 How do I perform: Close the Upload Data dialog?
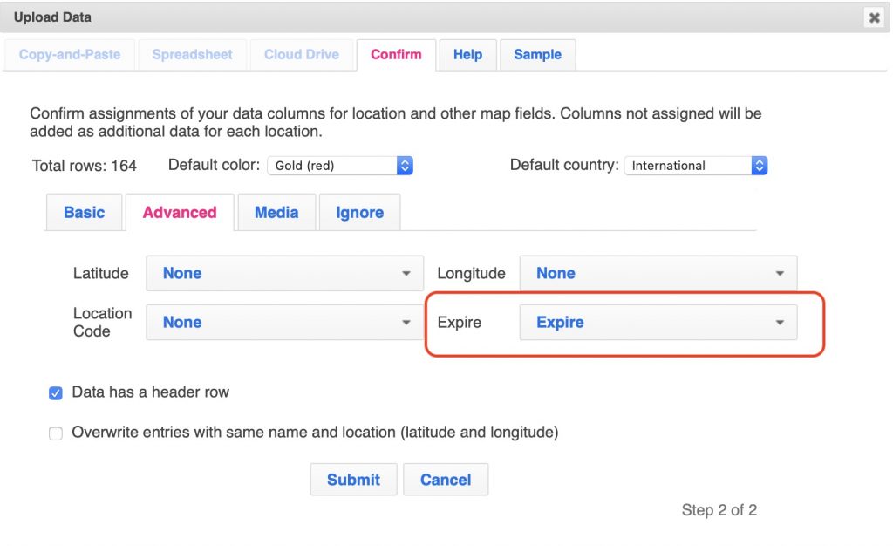point(873,17)
